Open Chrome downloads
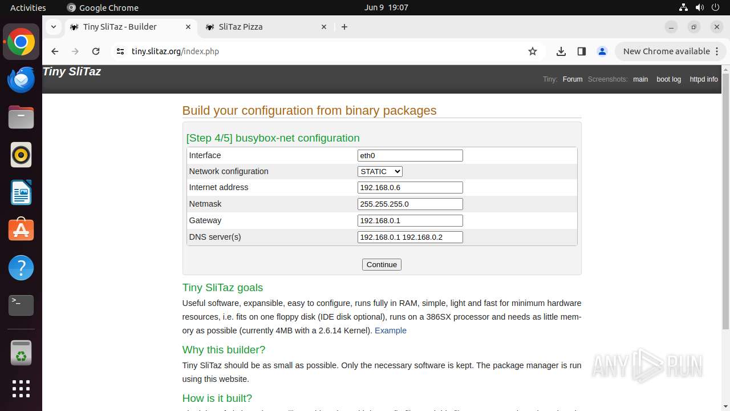 click(x=561, y=51)
